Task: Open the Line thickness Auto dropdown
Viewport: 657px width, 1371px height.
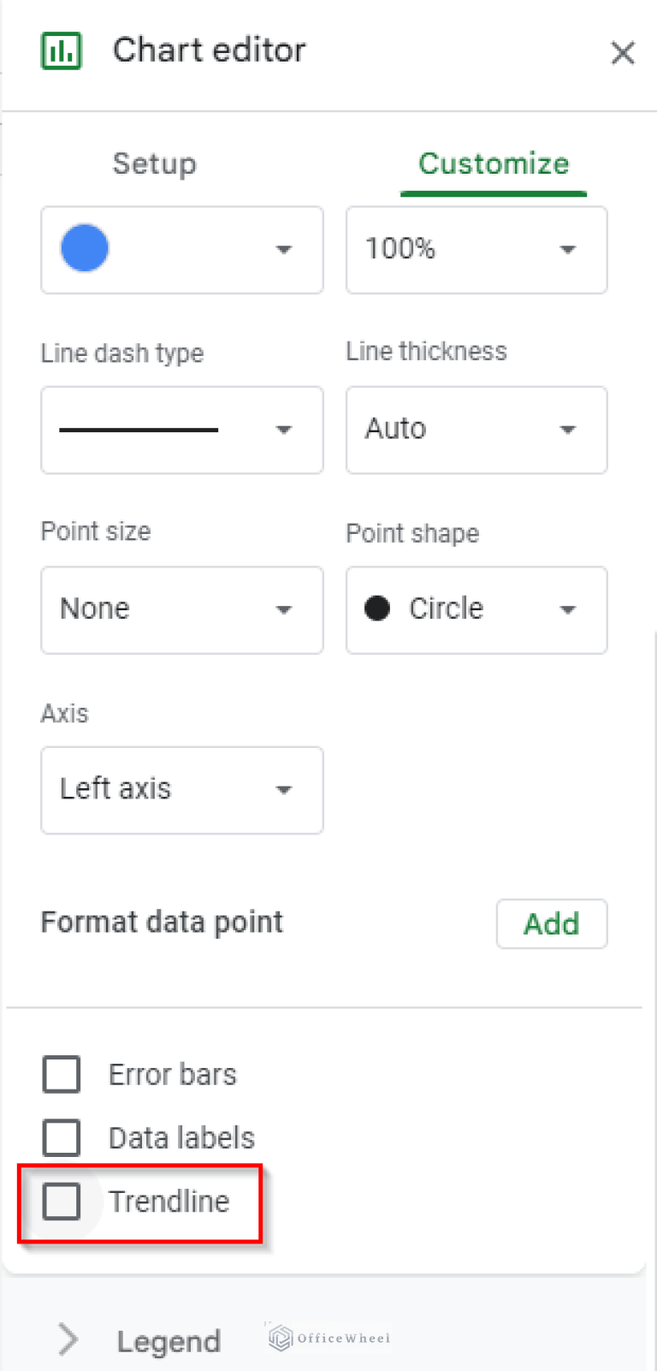Action: pyautogui.click(x=476, y=430)
